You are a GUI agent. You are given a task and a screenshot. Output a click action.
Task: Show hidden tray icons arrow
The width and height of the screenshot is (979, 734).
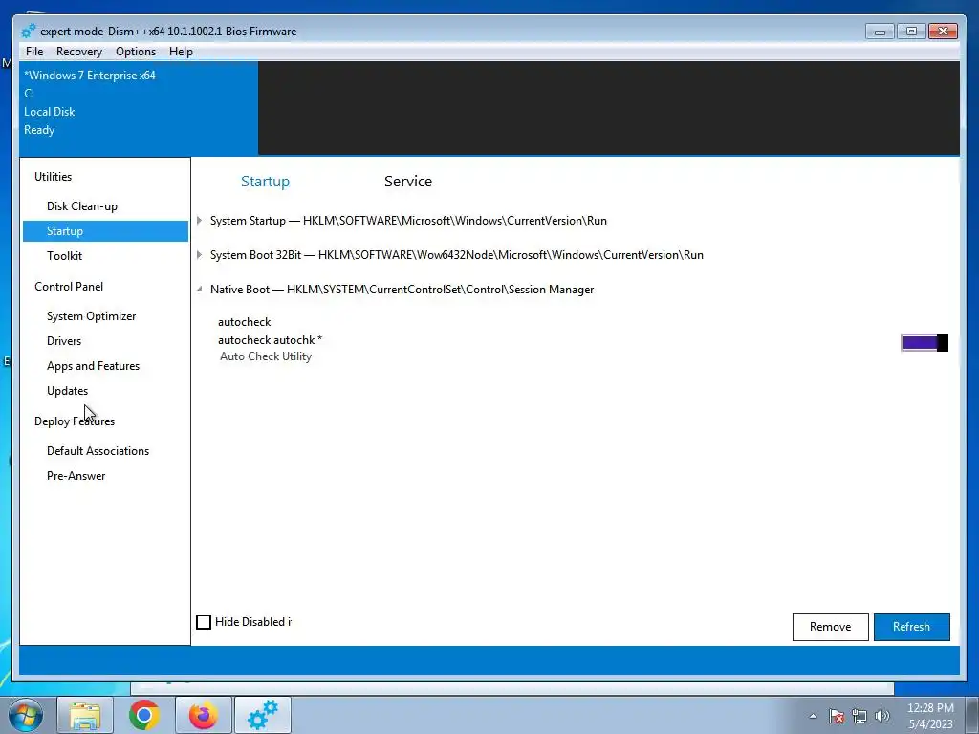pos(813,716)
